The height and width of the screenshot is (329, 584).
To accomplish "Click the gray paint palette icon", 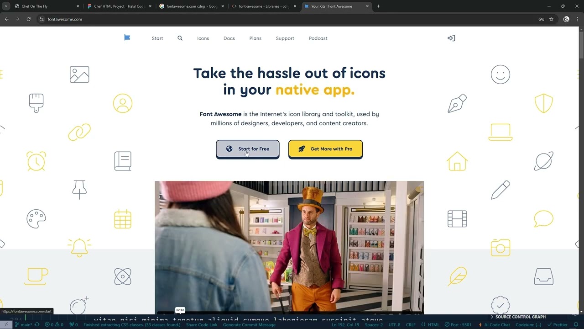I will click(x=36, y=219).
